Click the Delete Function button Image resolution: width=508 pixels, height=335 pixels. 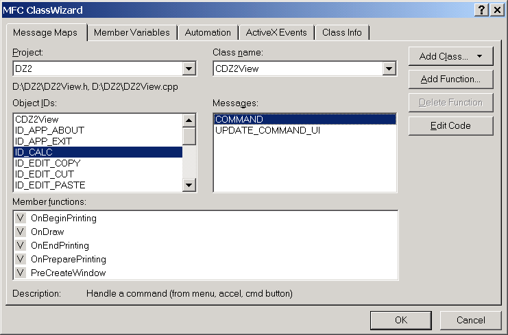(x=450, y=103)
